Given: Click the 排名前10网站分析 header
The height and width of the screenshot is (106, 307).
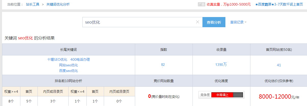Looking at the screenshot, I should 68,81.
